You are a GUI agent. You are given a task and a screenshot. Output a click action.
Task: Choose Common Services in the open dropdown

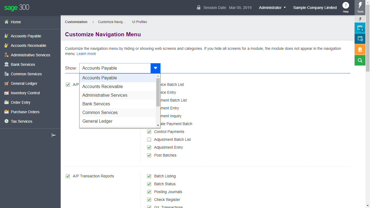(x=100, y=112)
